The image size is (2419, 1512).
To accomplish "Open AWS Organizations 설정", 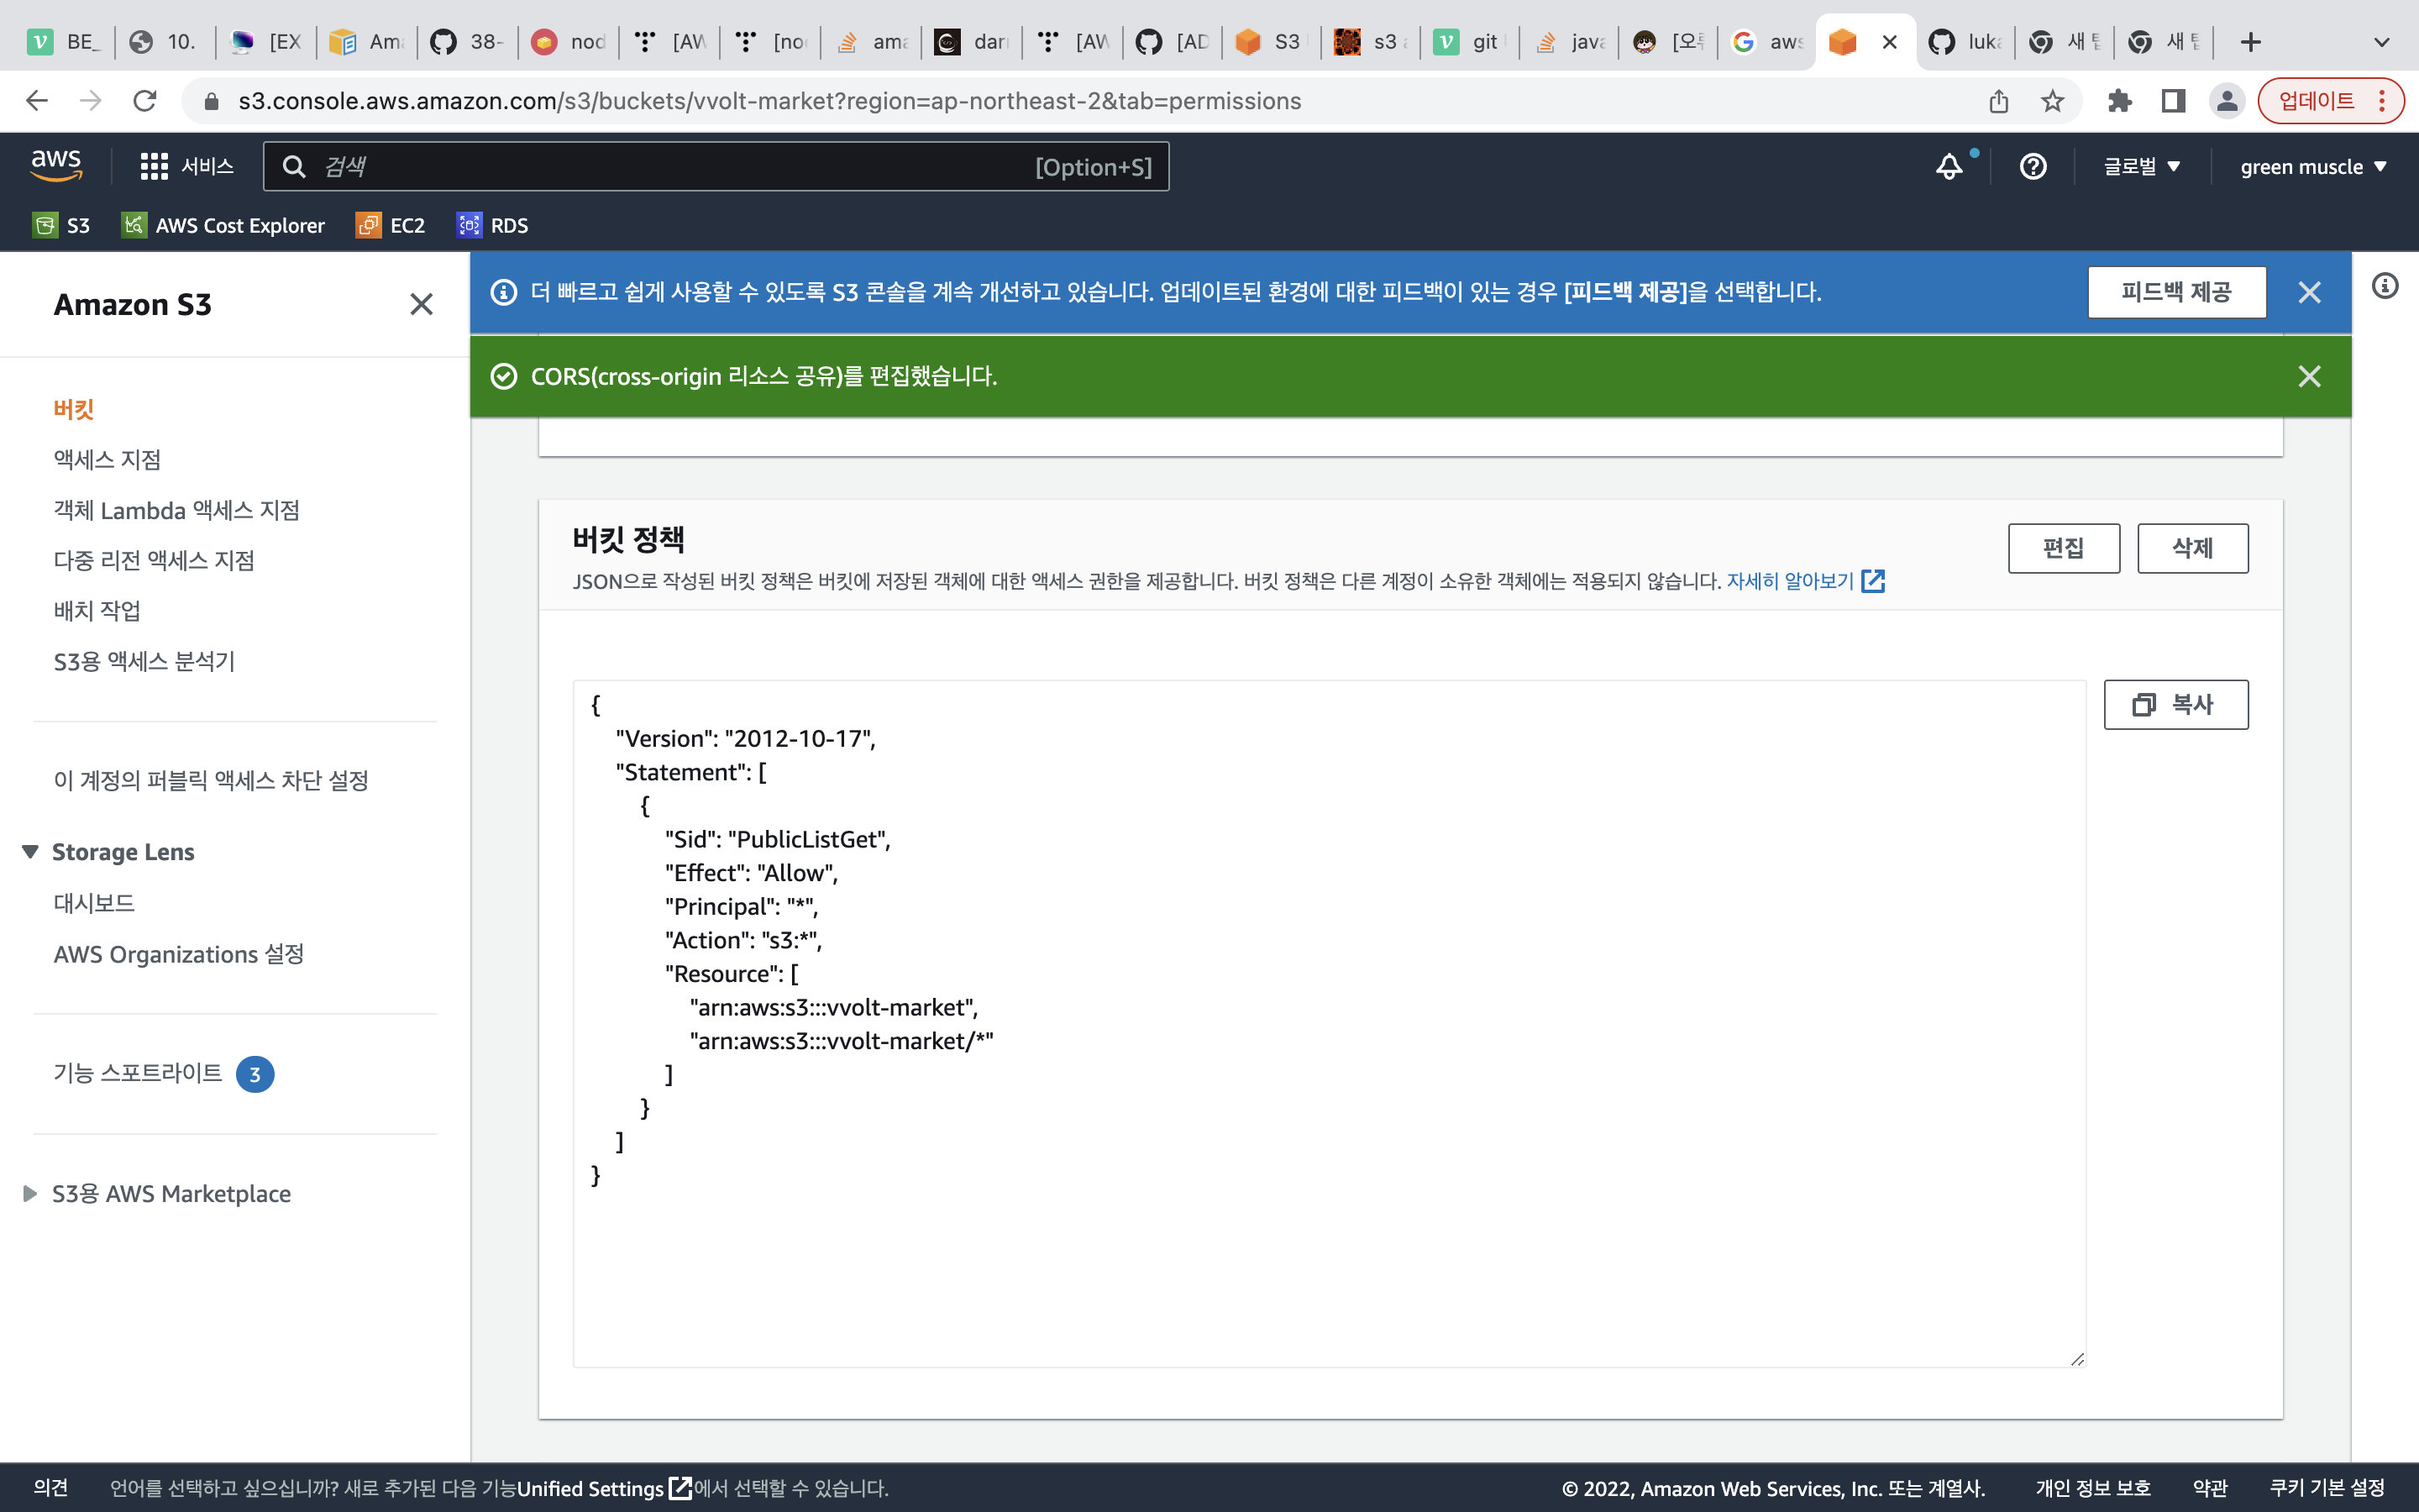I will (x=179, y=954).
